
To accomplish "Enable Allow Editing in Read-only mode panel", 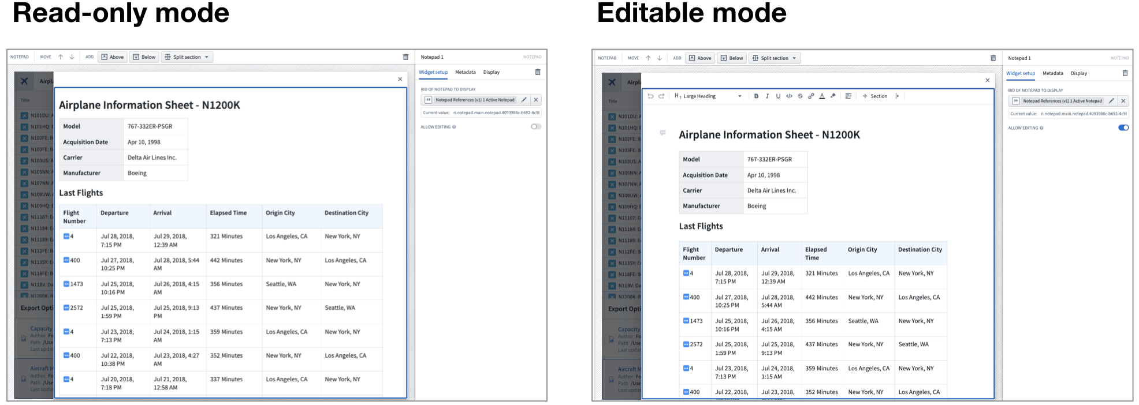I will click(536, 127).
